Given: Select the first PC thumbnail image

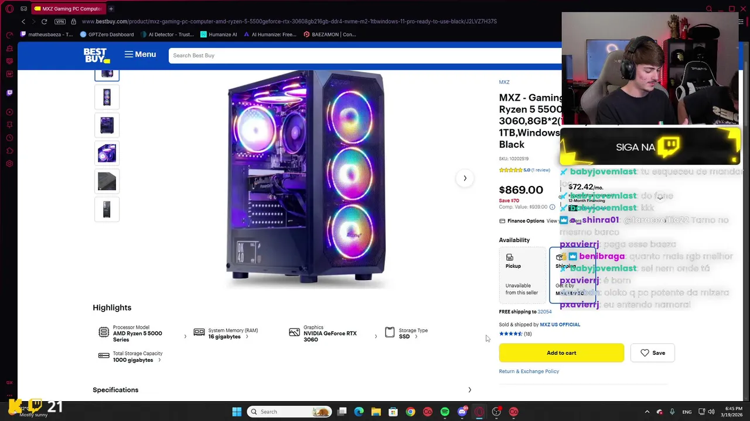Looking at the screenshot, I should tap(107, 74).
